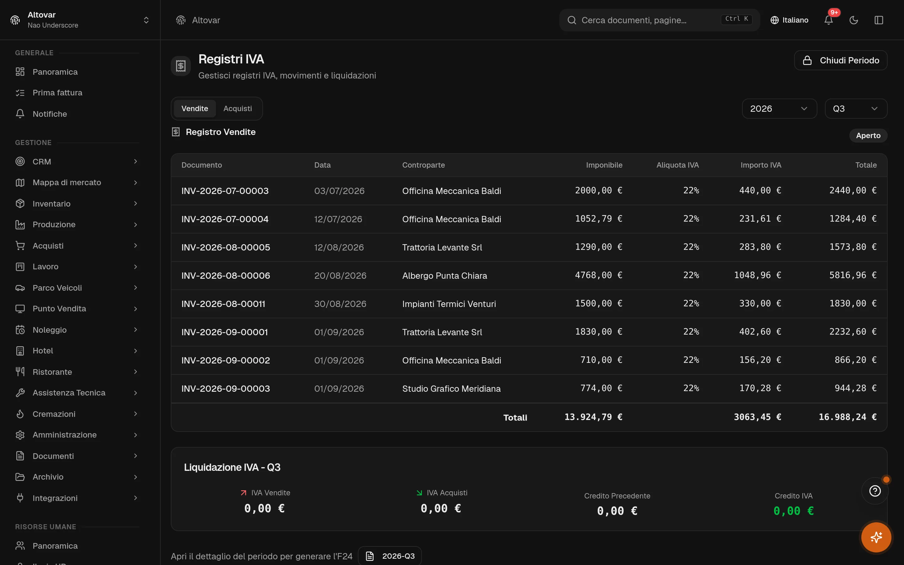Switch to the Acquisti tab

[x=238, y=108]
